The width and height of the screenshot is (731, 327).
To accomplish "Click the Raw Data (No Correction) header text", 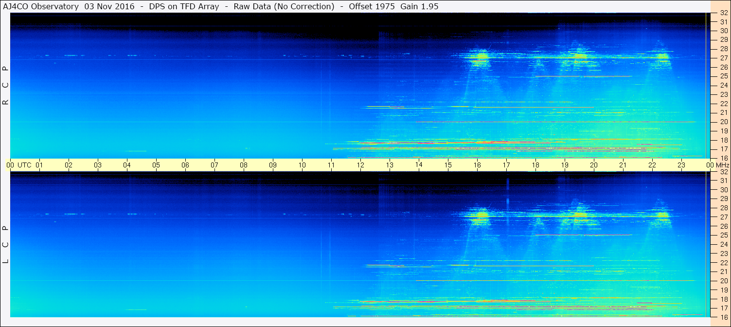I will pyautogui.click(x=284, y=6).
